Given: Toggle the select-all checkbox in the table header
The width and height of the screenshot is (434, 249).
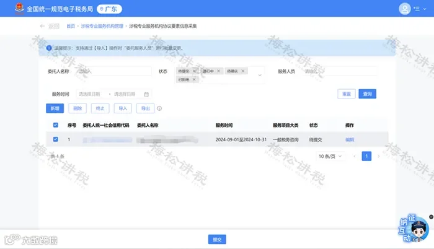Looking at the screenshot, I should tap(56, 125).
